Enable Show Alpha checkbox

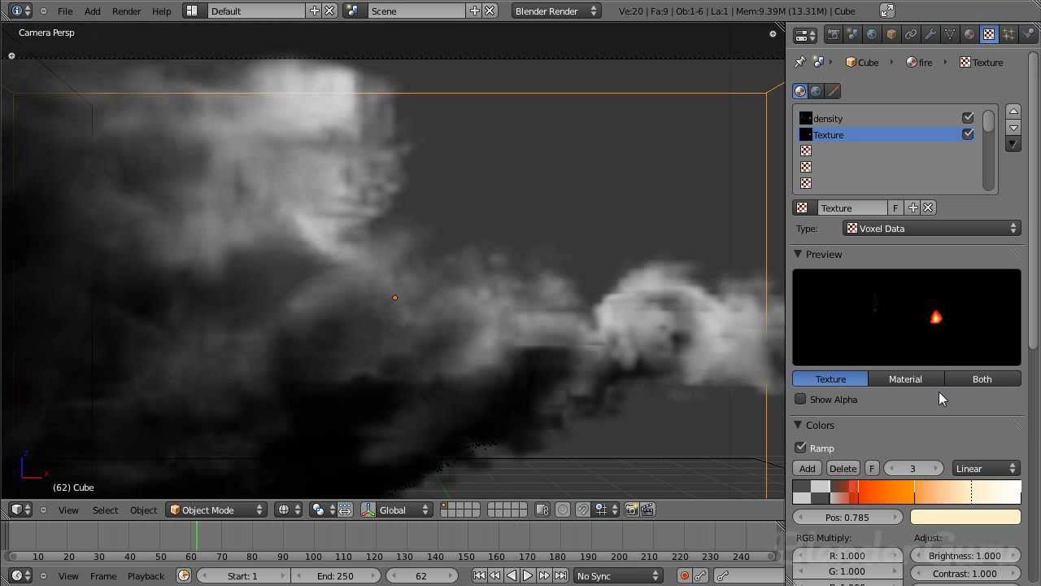pos(800,399)
